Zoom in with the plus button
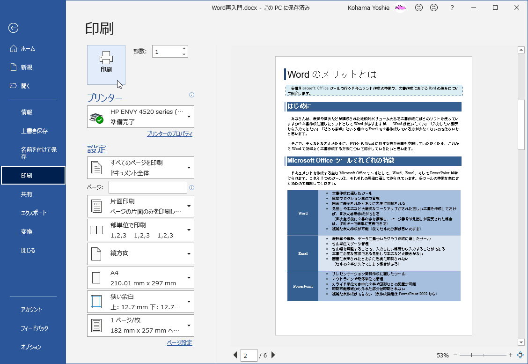The image size is (528, 364). tap(511, 355)
